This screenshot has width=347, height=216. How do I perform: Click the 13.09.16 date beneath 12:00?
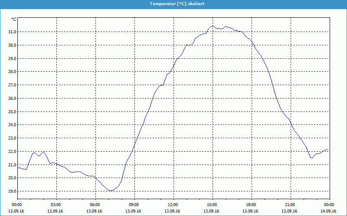(173, 211)
